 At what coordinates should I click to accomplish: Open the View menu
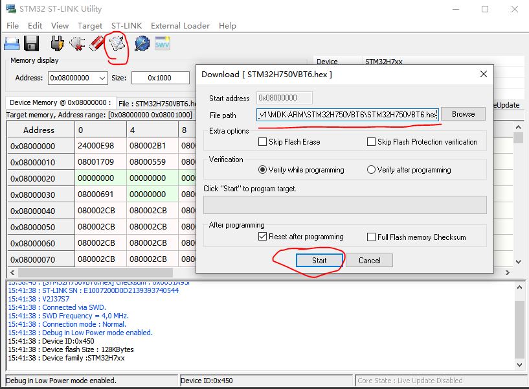[60, 26]
